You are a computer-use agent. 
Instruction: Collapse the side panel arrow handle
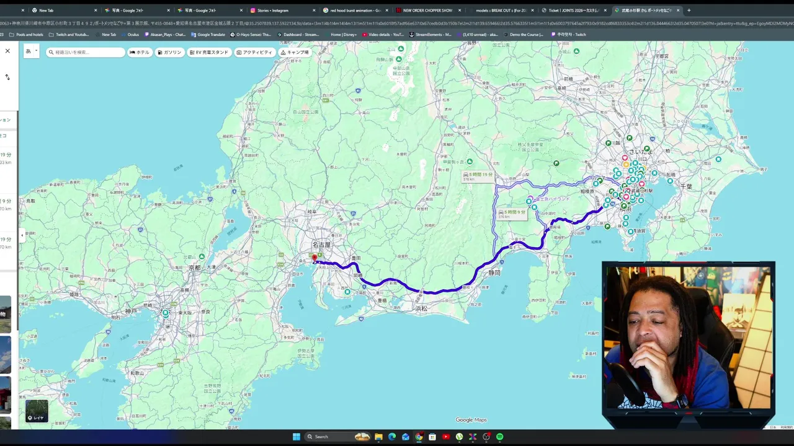click(22, 235)
